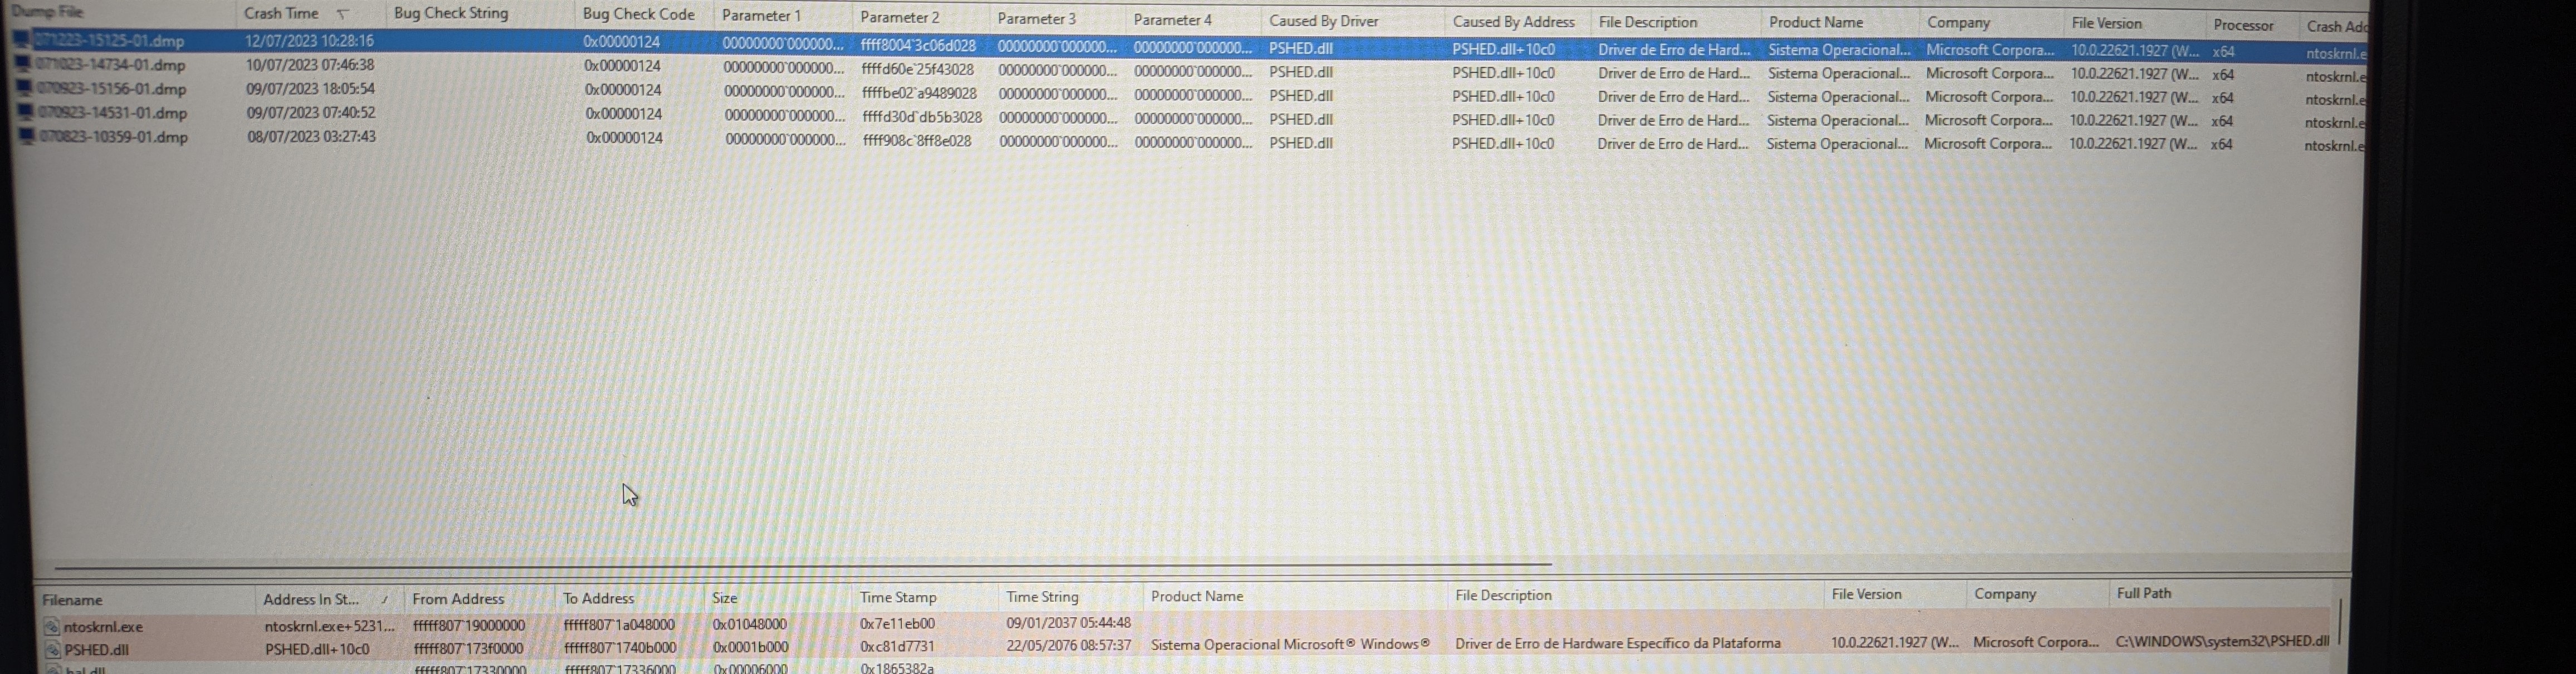Click the upper pane's File Version header
This screenshot has width=2576, height=674.
click(x=2106, y=23)
